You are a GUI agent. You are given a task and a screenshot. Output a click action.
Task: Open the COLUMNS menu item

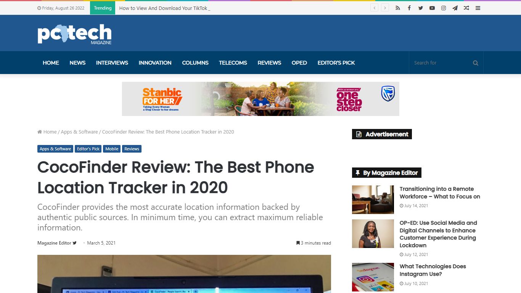coord(195,63)
